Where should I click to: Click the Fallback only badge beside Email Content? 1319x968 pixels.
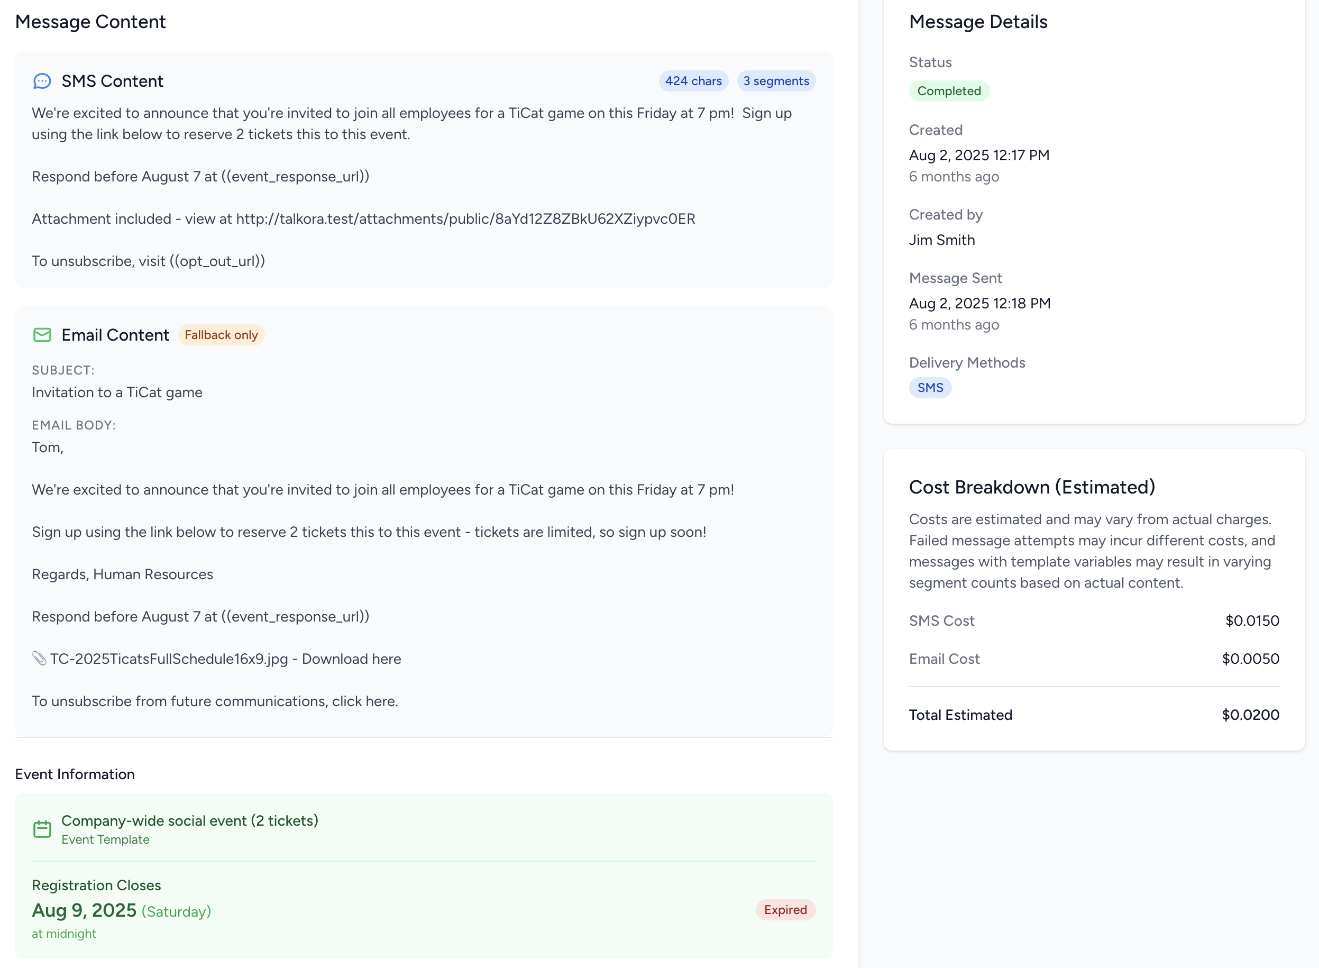[x=221, y=335]
